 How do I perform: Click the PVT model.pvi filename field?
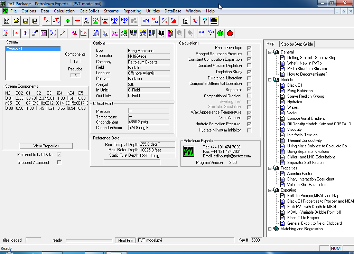point(185,240)
